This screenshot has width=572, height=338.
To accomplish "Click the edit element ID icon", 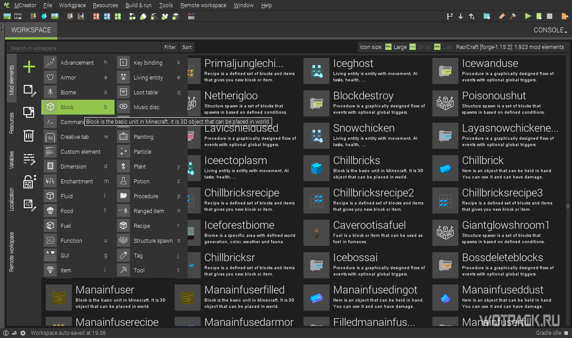I will (x=29, y=205).
